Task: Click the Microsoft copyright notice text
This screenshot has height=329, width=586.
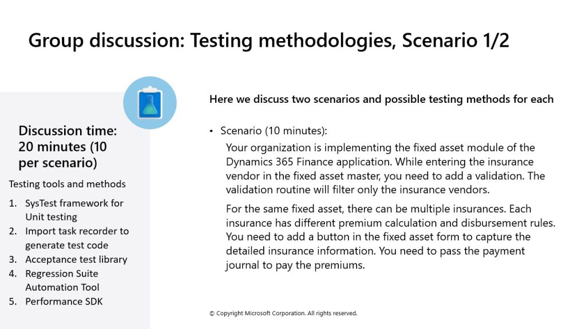Action: (283, 314)
